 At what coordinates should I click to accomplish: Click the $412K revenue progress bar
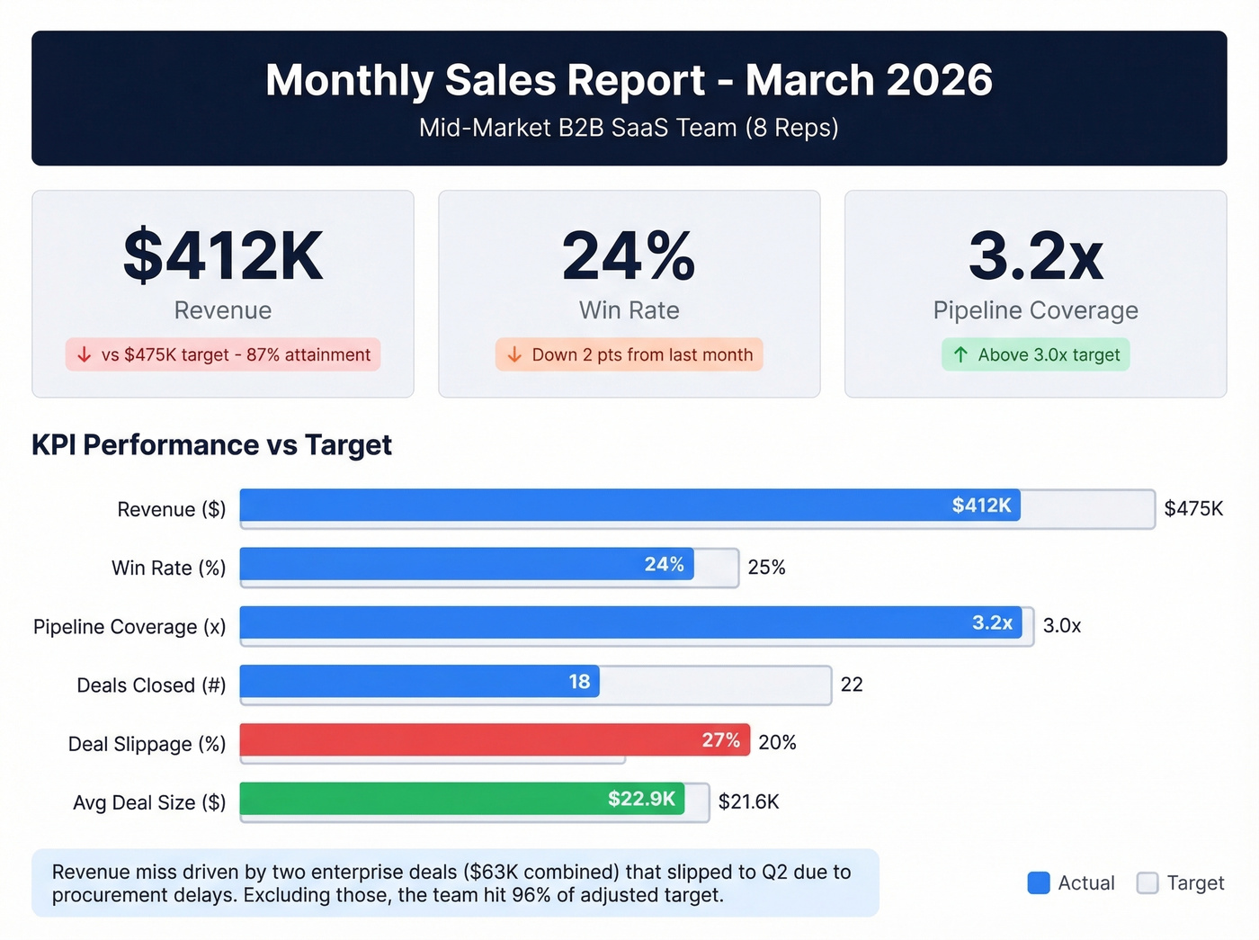tap(629, 506)
